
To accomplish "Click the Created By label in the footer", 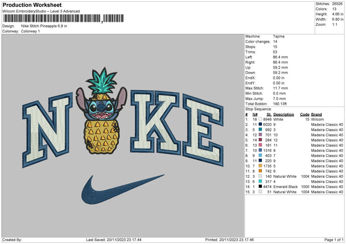I will [12, 240].
